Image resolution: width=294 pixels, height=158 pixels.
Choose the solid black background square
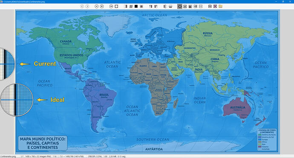coord(136,6)
